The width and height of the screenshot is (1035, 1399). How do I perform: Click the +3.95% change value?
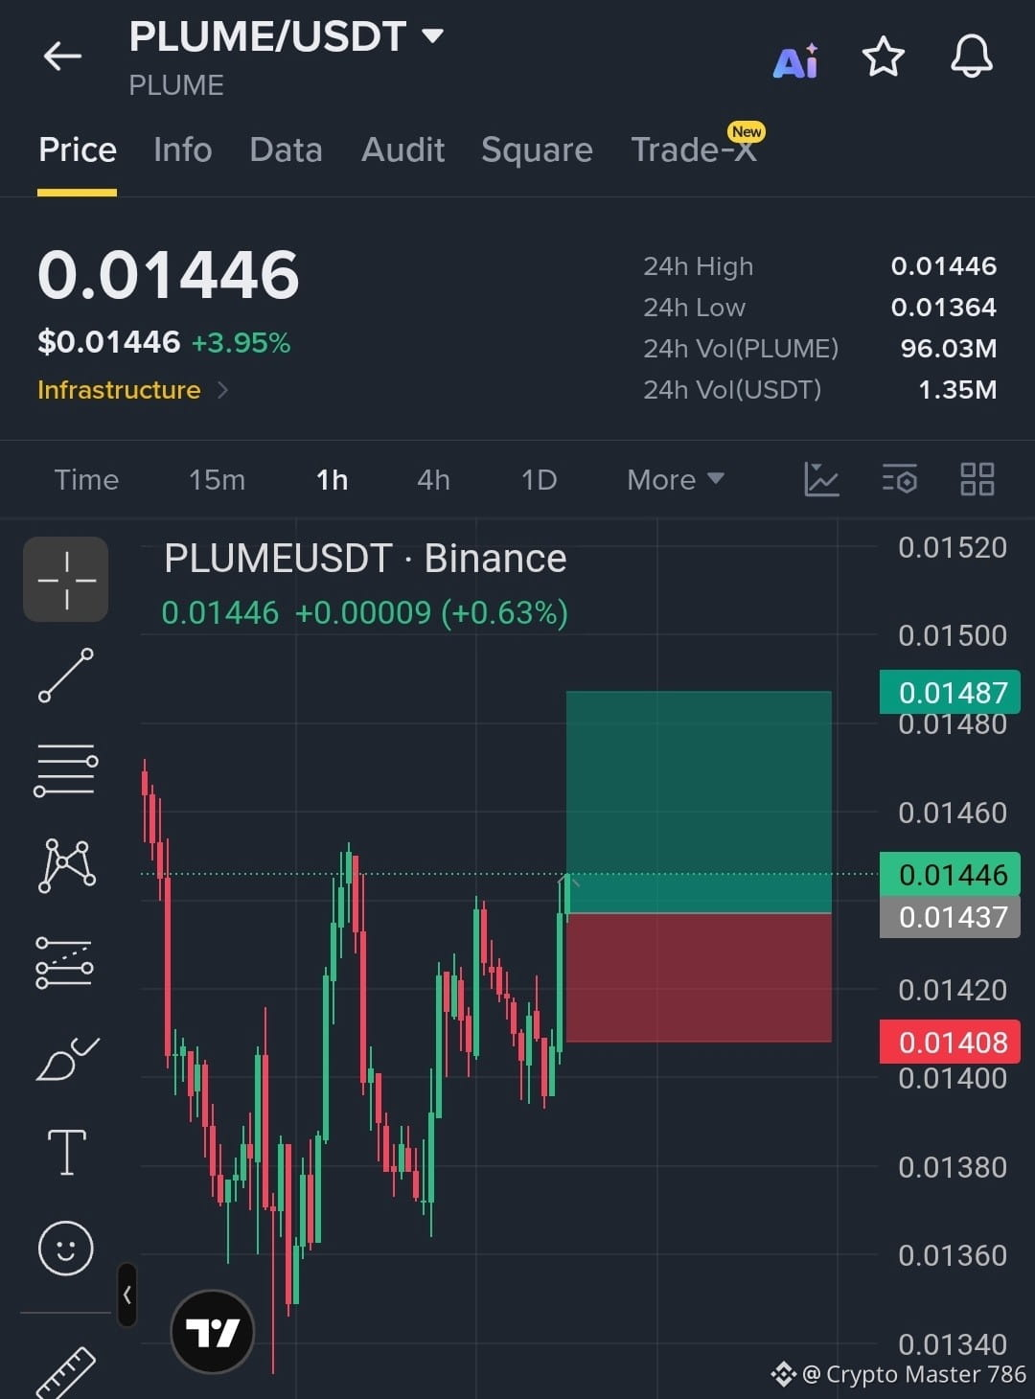pyautogui.click(x=241, y=343)
